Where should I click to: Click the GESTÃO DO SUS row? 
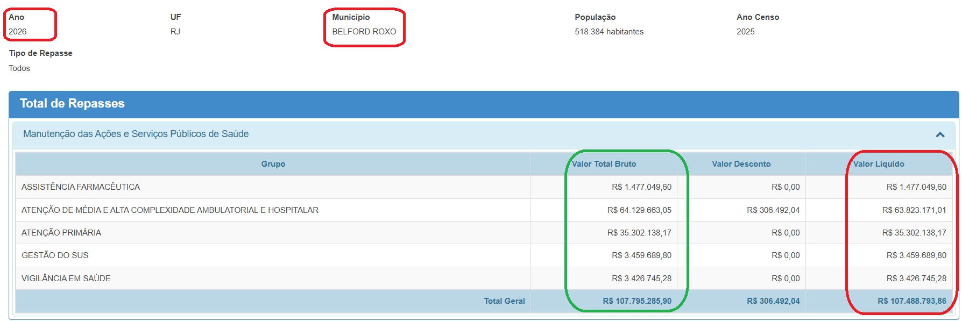click(x=55, y=255)
